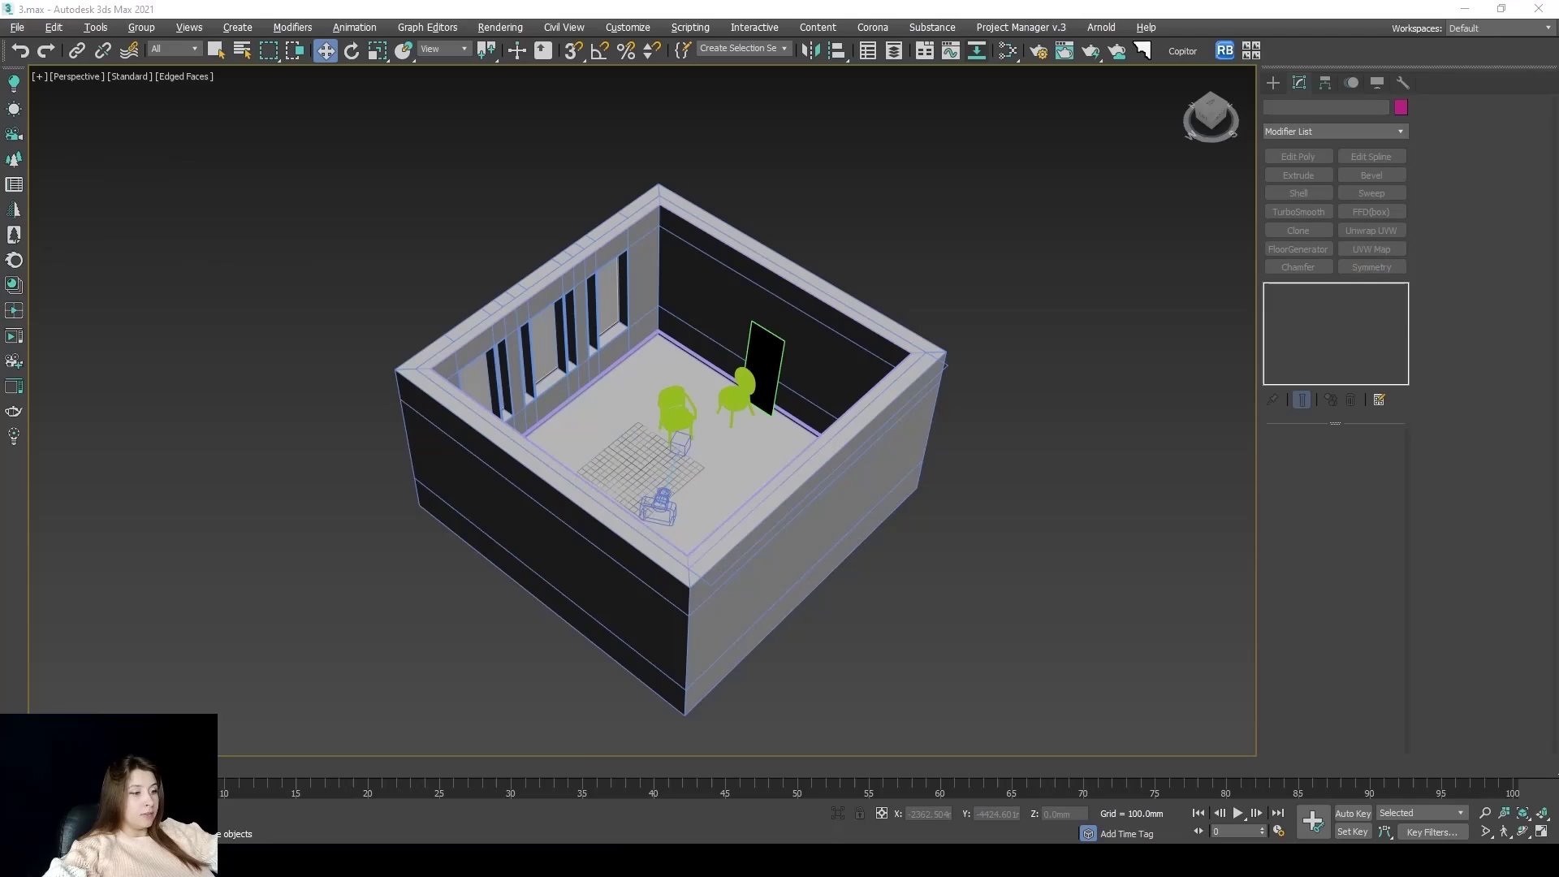This screenshot has width=1559, height=877.
Task: Click the Key Filters button
Action: pyautogui.click(x=1431, y=832)
